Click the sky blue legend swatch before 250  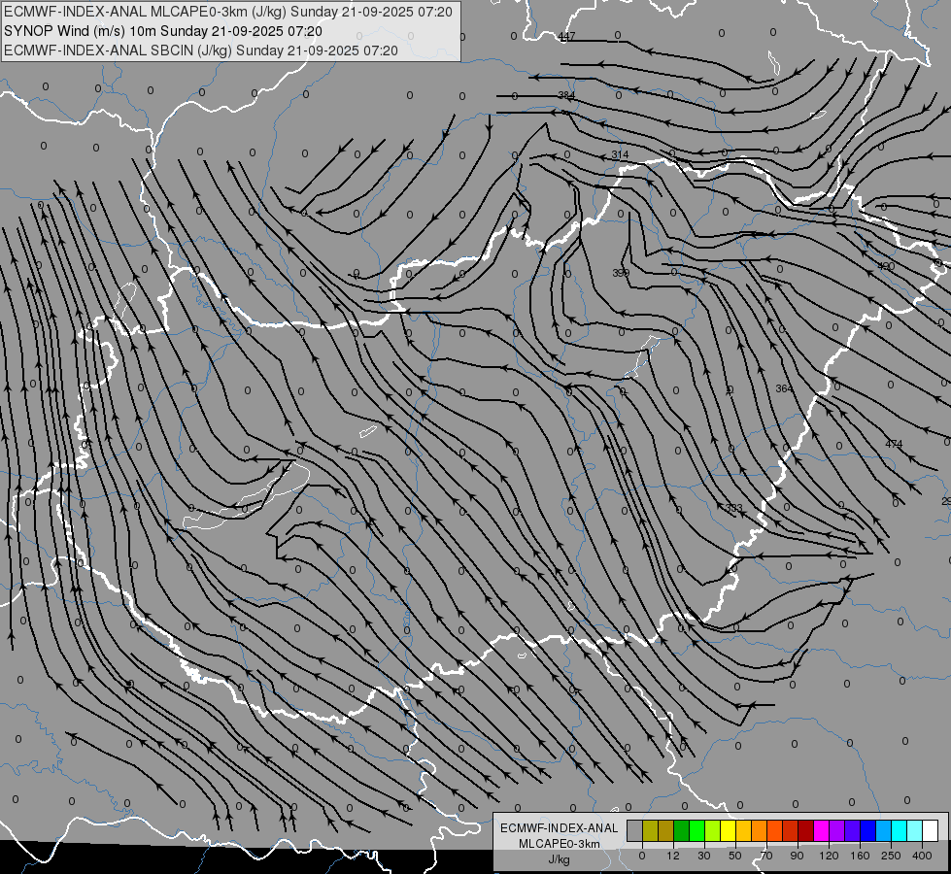point(884,830)
